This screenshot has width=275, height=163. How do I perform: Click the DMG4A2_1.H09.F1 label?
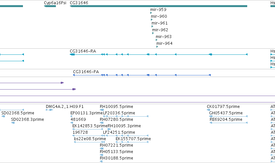65,107
